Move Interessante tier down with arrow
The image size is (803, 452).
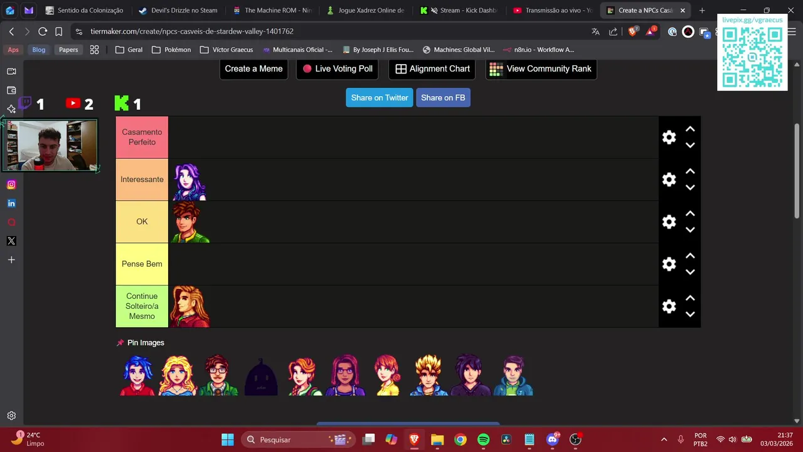point(690,187)
